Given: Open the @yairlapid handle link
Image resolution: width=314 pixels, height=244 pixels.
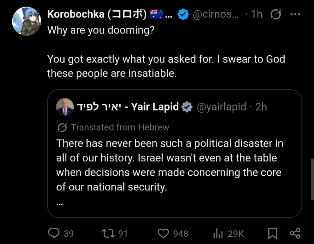Looking at the screenshot, I should pyautogui.click(x=221, y=107).
